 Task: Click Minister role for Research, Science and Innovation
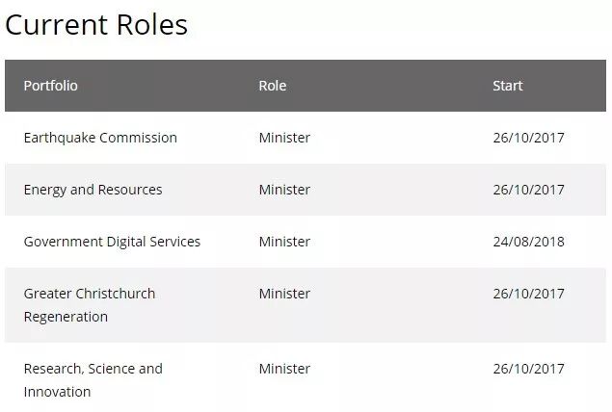[x=284, y=369]
